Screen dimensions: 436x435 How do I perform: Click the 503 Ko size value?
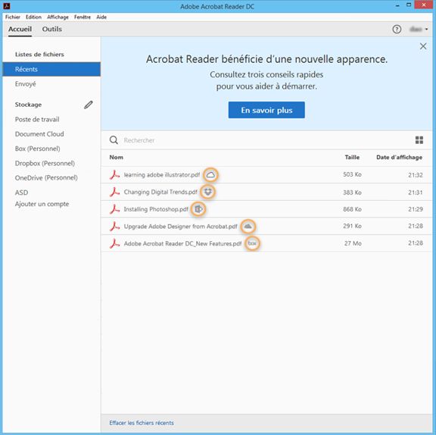[x=352, y=174]
